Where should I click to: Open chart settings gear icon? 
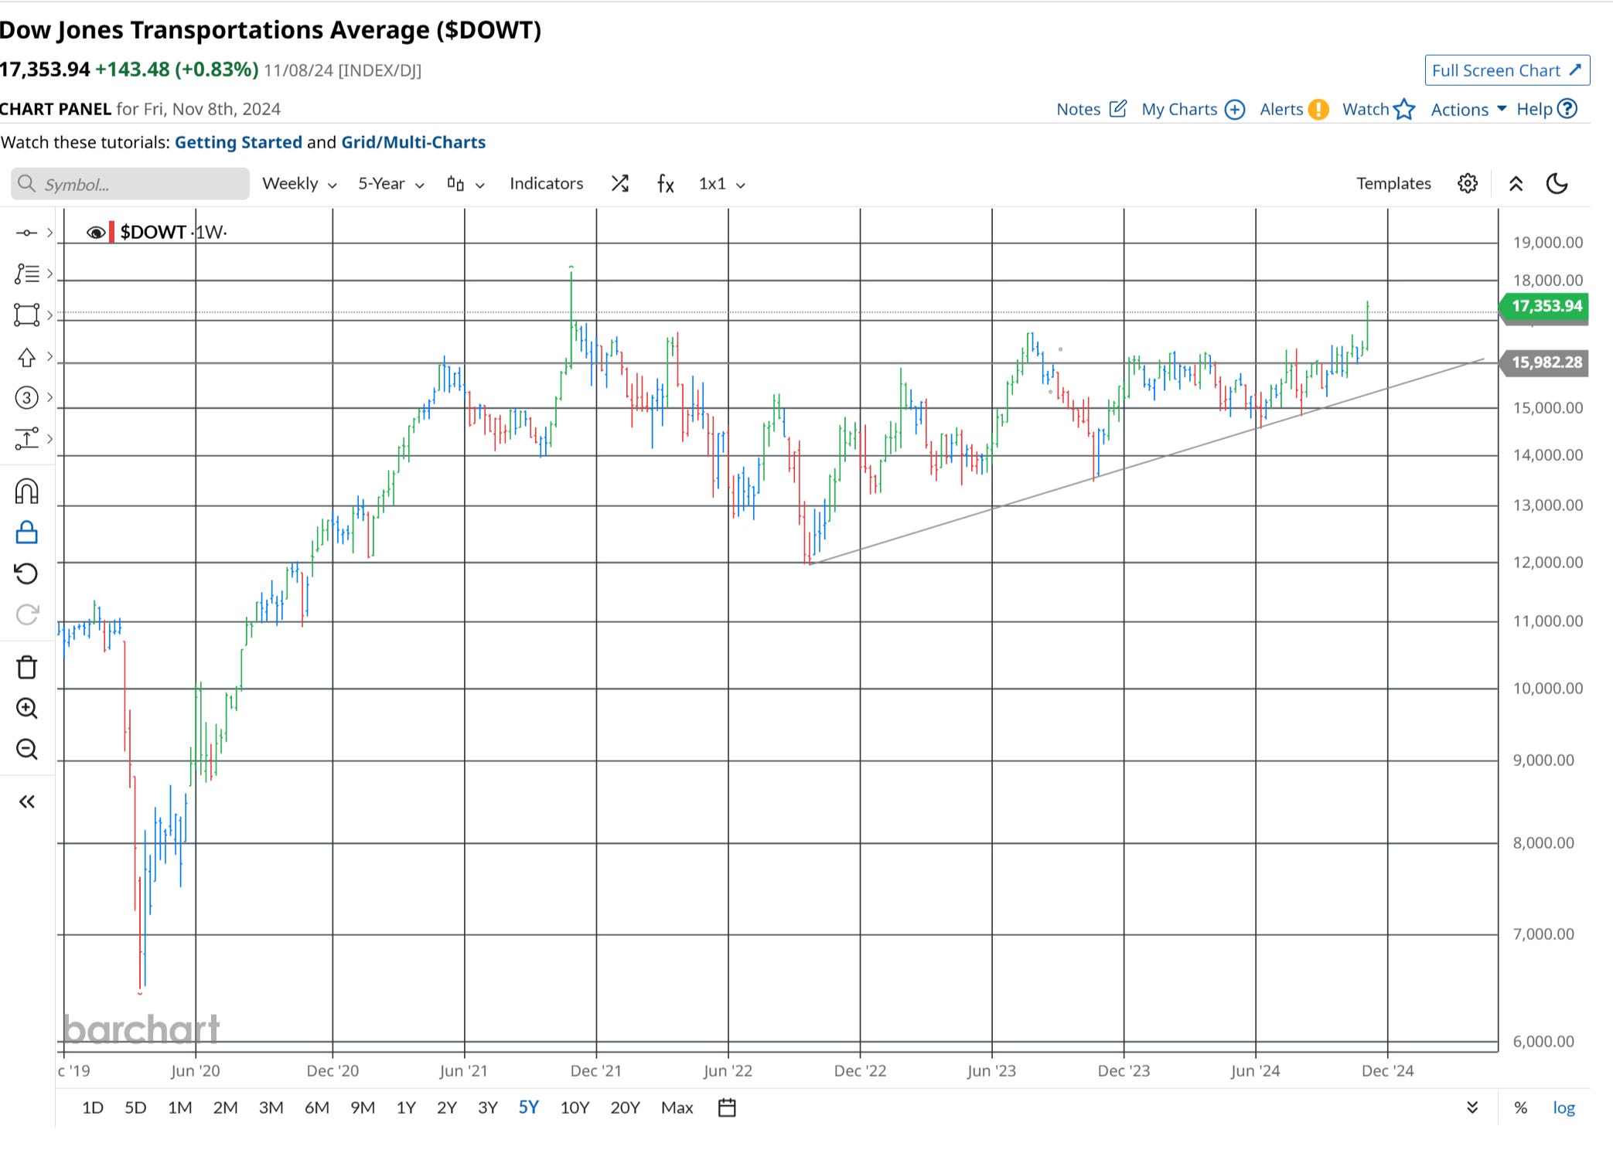[1467, 184]
